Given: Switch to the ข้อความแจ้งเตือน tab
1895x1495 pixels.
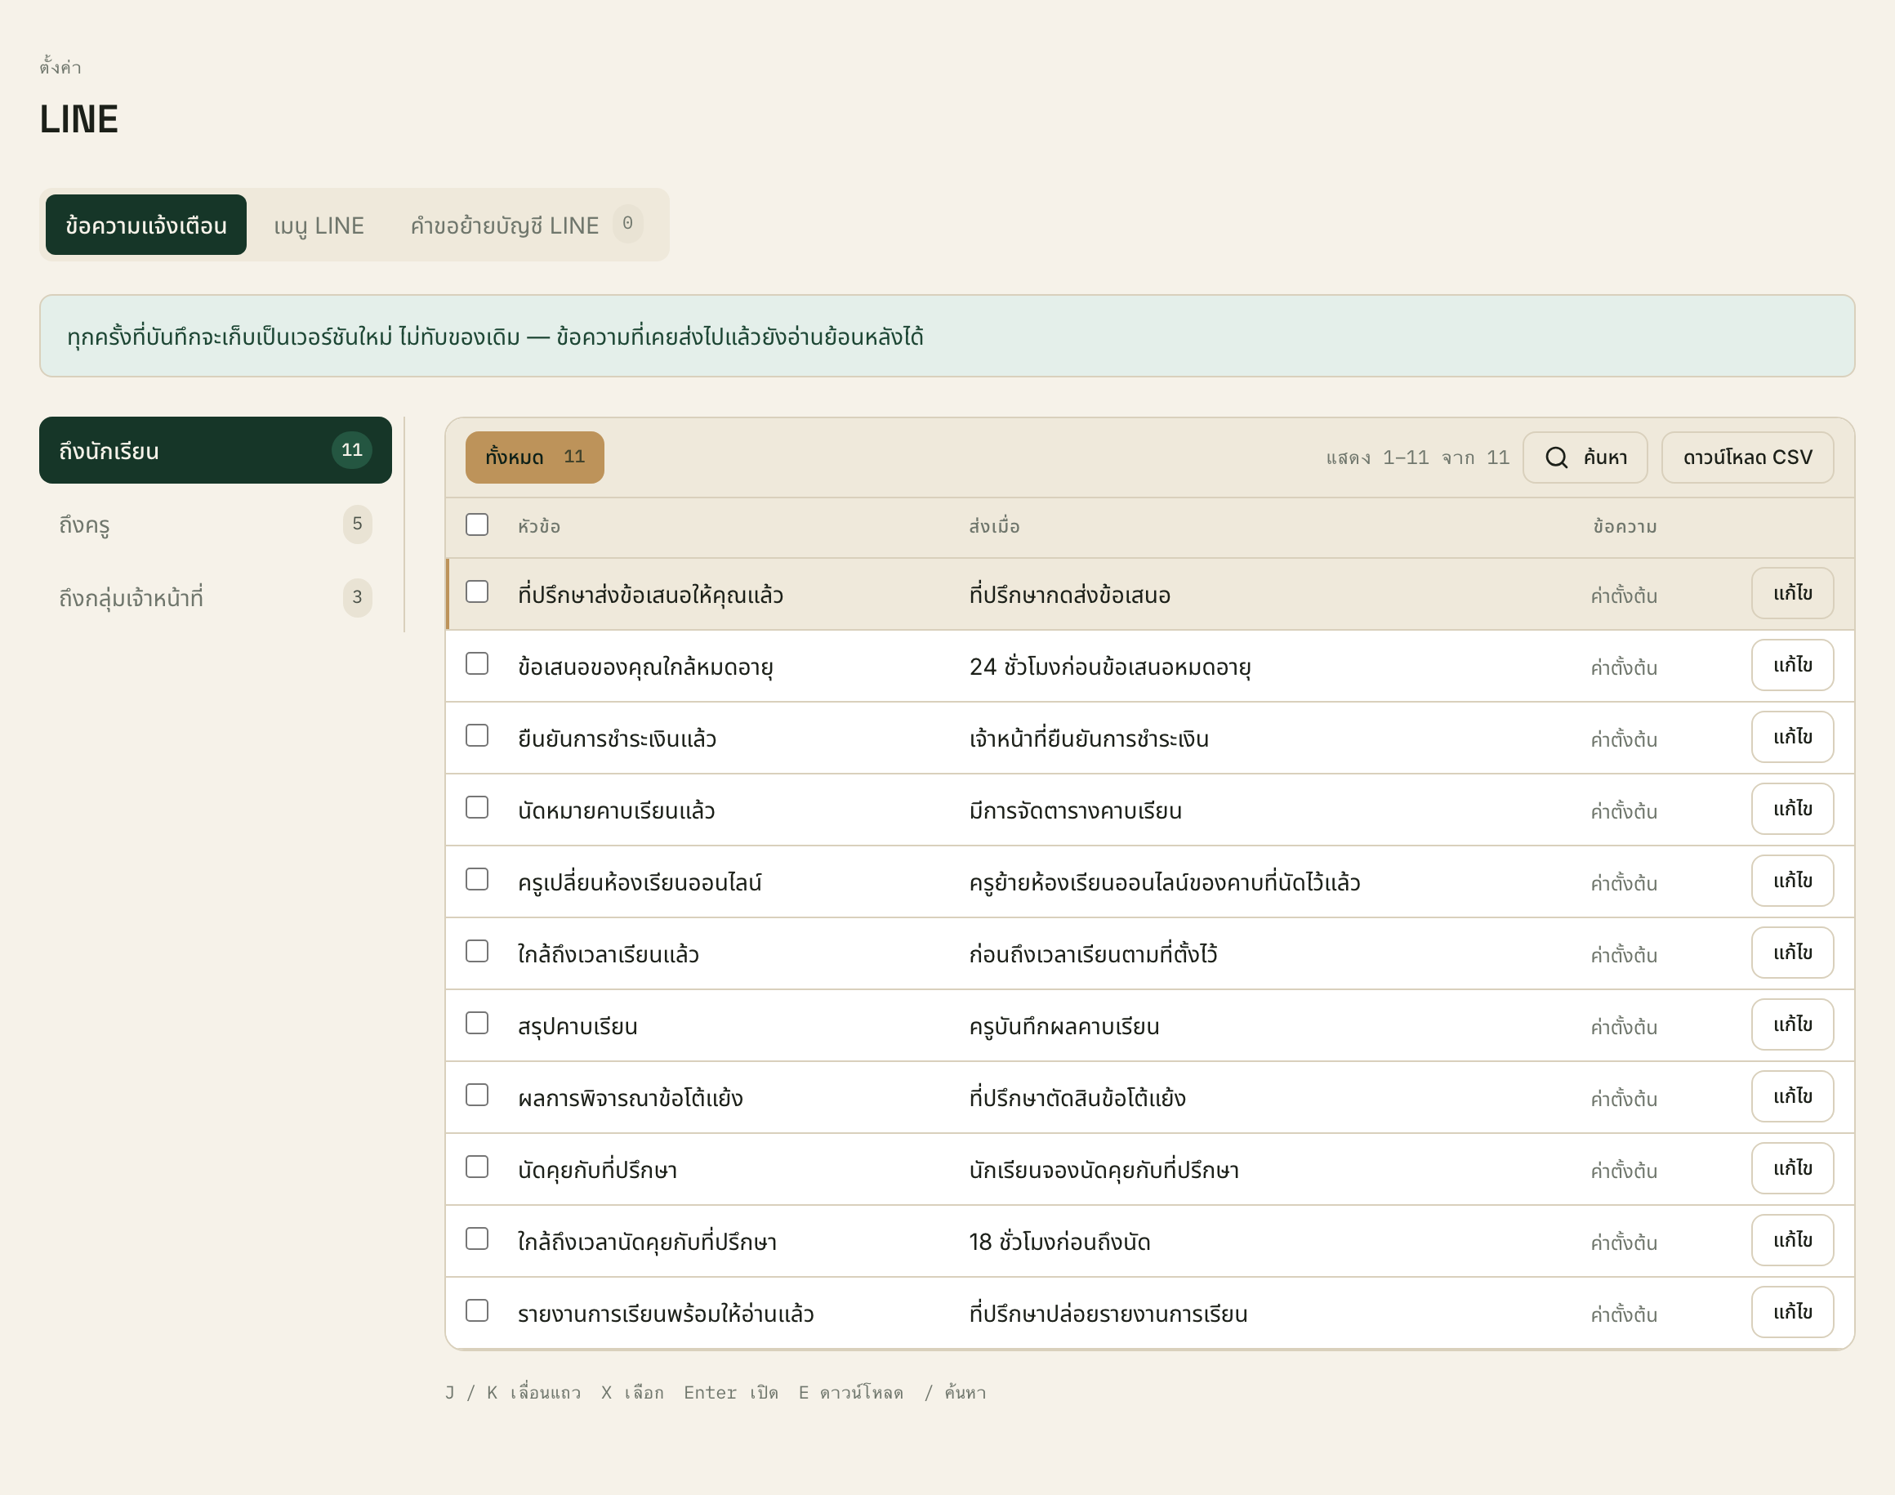Looking at the screenshot, I should (x=146, y=225).
